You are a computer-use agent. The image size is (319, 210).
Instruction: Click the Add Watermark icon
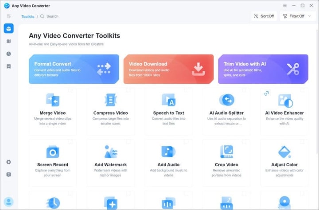[111, 152]
